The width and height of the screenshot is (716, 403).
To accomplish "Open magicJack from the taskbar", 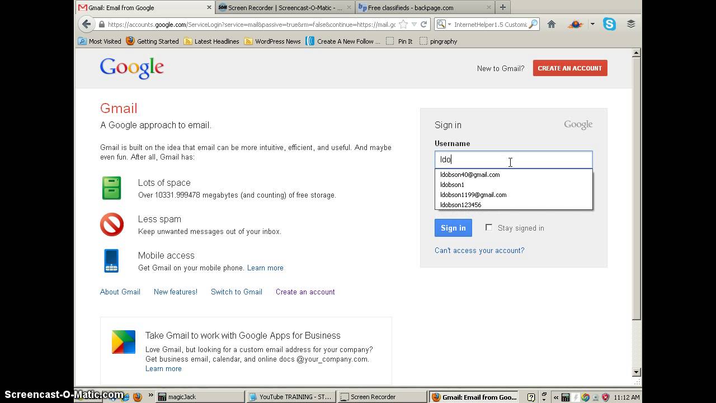I will click(200, 397).
